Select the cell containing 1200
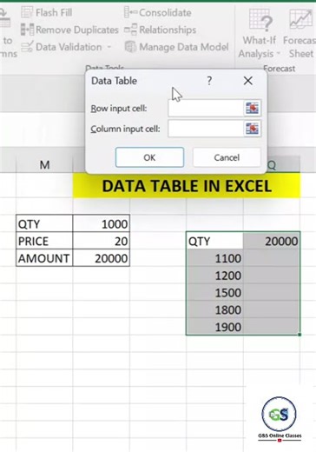316x452 pixels. tap(214, 276)
